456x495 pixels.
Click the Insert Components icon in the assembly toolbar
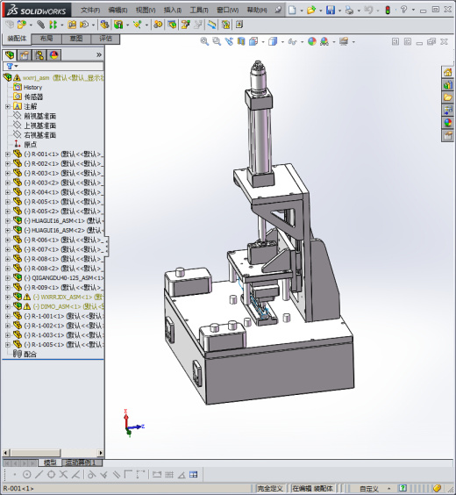coord(21,25)
